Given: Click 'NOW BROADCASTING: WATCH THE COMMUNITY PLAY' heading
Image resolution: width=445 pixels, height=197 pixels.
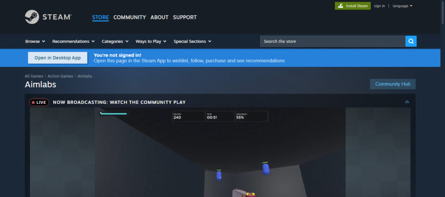Looking at the screenshot, I should [119, 102].
